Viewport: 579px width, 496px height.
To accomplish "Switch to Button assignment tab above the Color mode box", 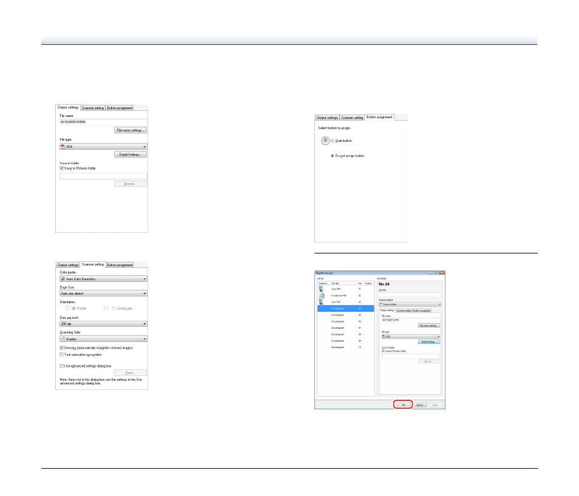I will pos(120,265).
